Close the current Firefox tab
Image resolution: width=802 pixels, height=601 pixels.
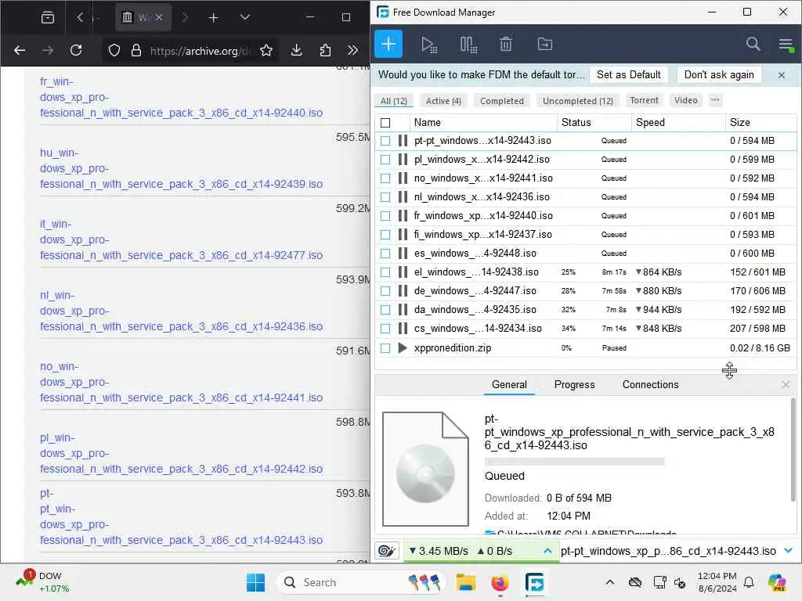tap(159, 17)
